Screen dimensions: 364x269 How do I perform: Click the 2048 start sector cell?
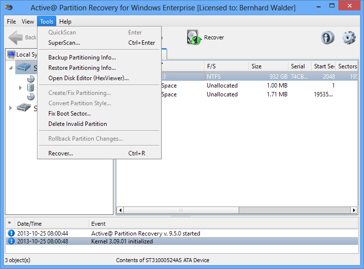click(329, 77)
